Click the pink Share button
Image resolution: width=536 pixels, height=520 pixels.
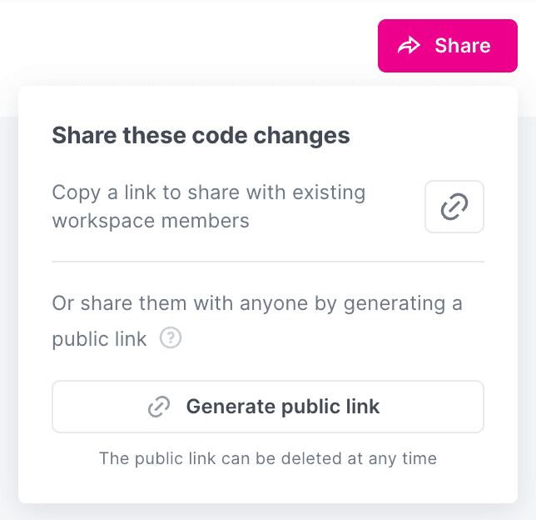447,46
